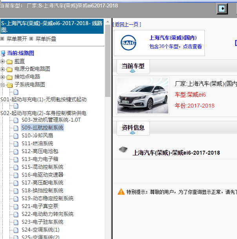Expand the 电源分配电路图 tree node
237x239 pixels.
[2, 69]
